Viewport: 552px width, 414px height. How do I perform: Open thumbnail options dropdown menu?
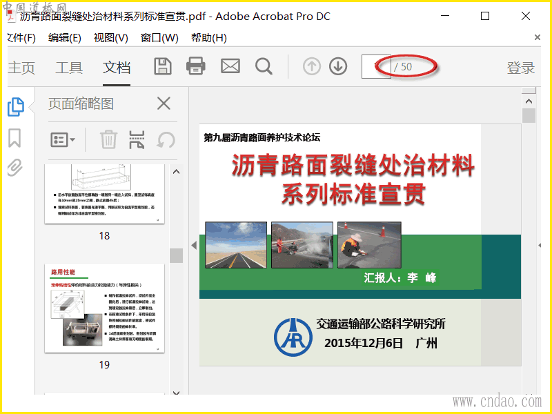(x=63, y=140)
